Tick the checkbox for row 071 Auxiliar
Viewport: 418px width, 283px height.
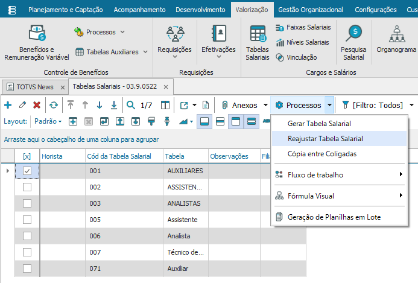pyautogui.click(x=27, y=268)
